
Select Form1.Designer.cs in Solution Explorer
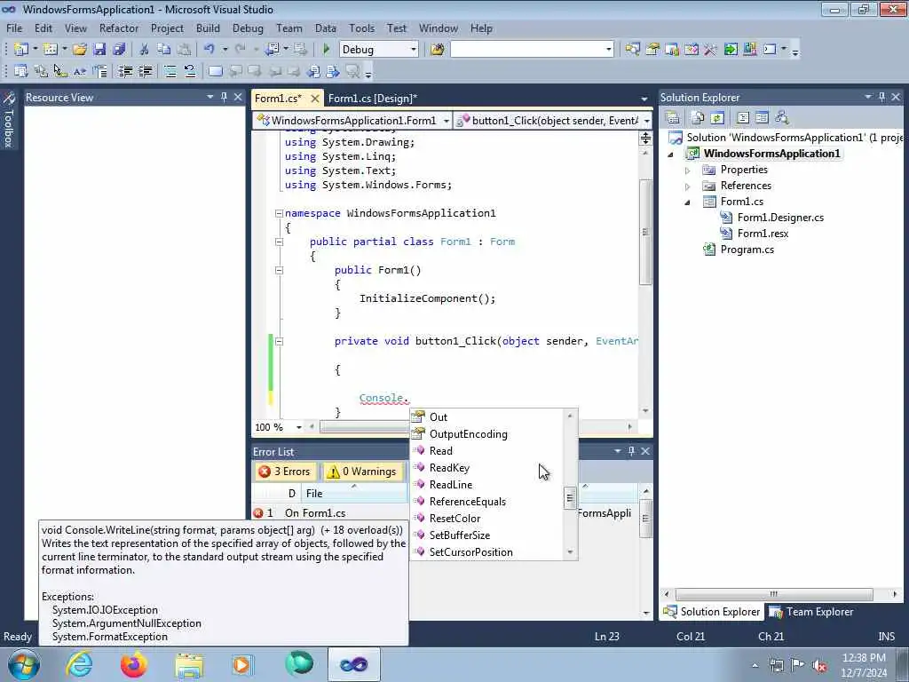click(779, 218)
